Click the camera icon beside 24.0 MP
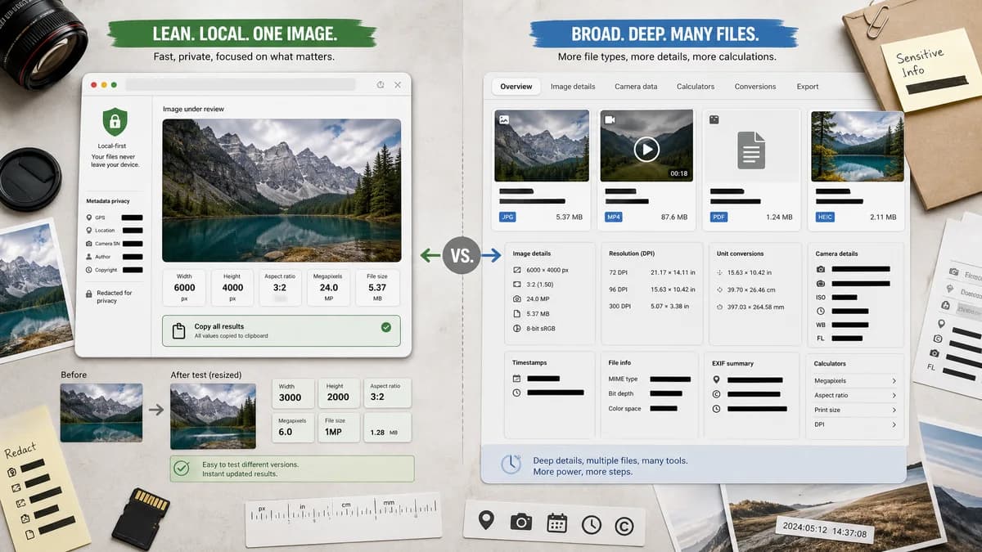Screen dimensions: 982x552 click(517, 298)
